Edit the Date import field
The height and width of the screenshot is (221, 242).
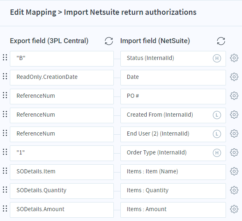point(173,78)
